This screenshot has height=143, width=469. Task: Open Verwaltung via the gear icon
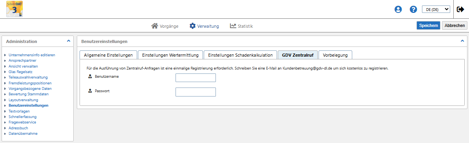coord(193,26)
